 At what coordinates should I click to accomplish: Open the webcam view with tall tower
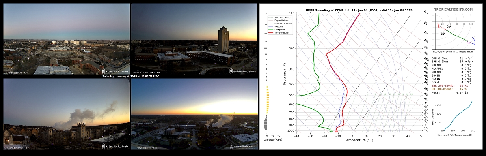(194, 39)
